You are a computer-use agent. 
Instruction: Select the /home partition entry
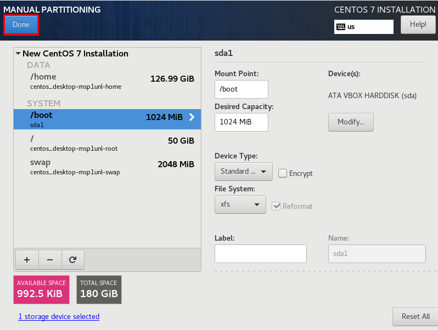point(107,81)
